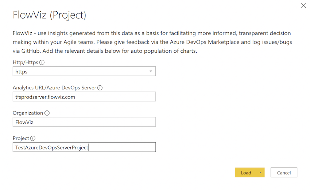Screen dimensions: 310x190
Task: Expand the https dropdown arrow
Action: point(151,72)
